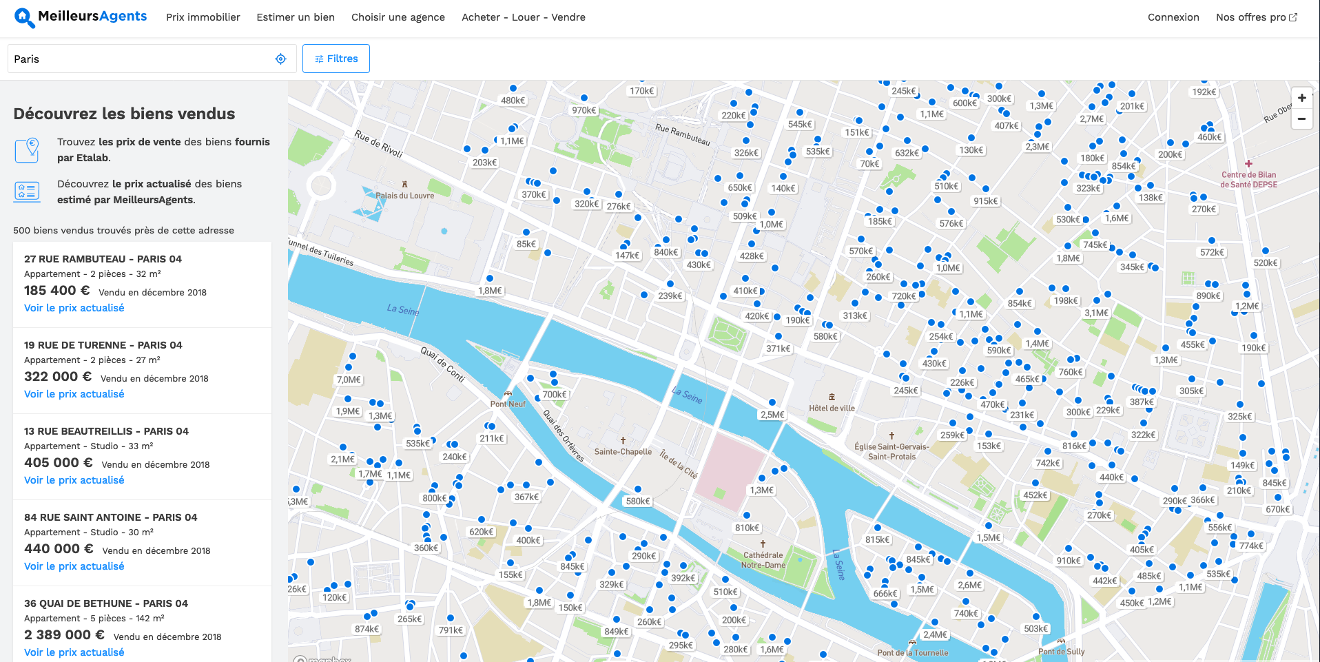Viewport: 1320px width, 662px height.
Task: Zoom in on the map
Action: click(1302, 98)
